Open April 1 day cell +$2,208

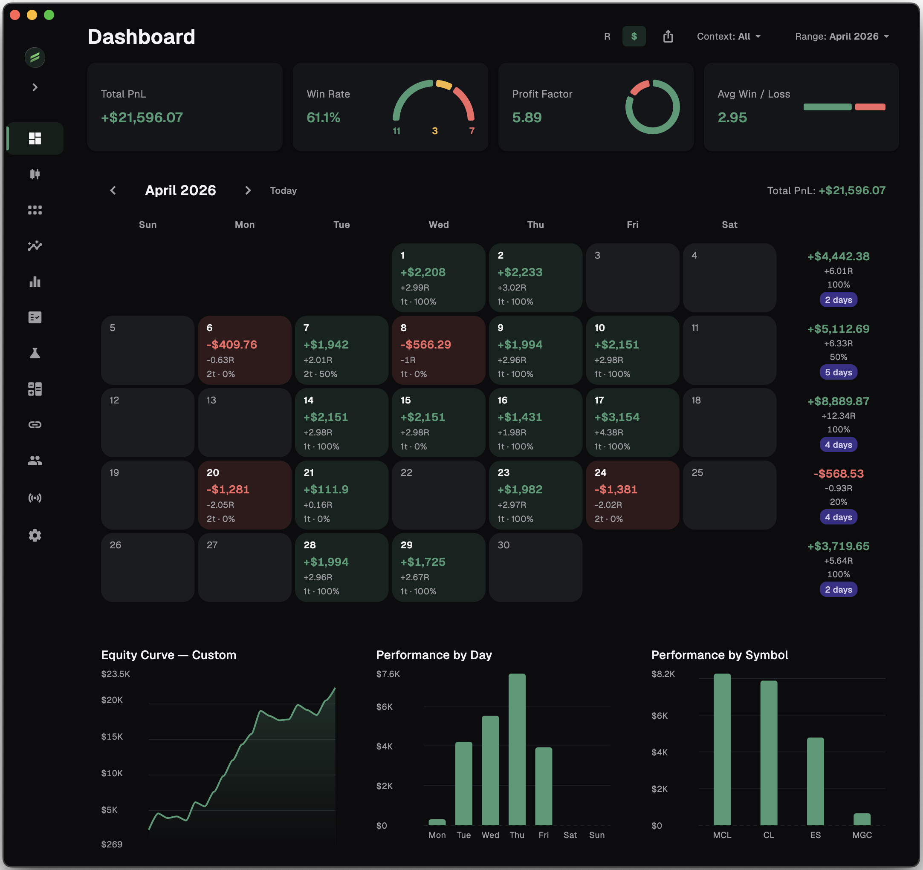point(438,277)
